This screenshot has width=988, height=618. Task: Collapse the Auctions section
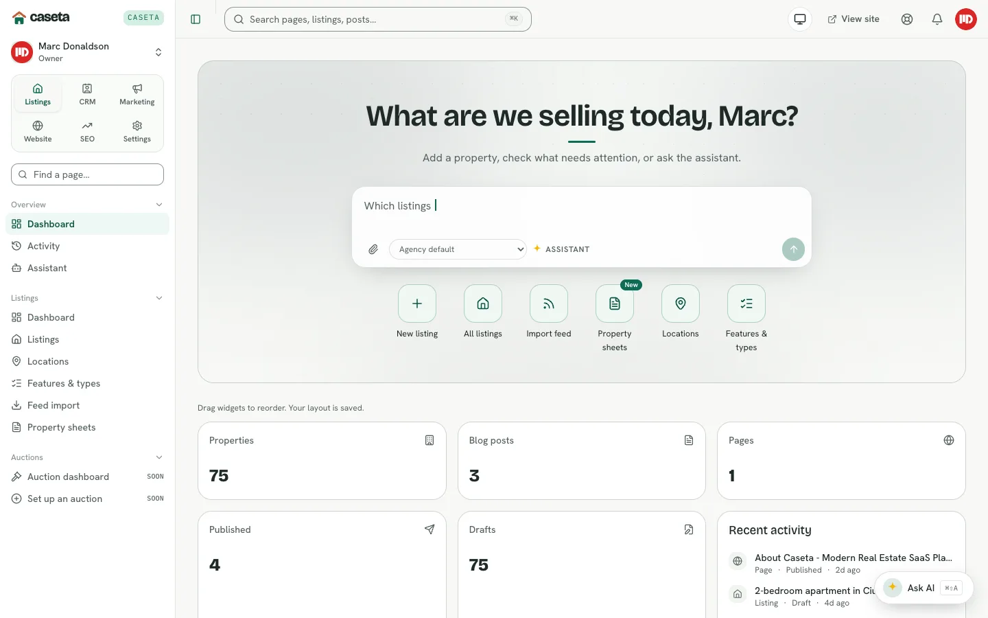click(x=87, y=457)
